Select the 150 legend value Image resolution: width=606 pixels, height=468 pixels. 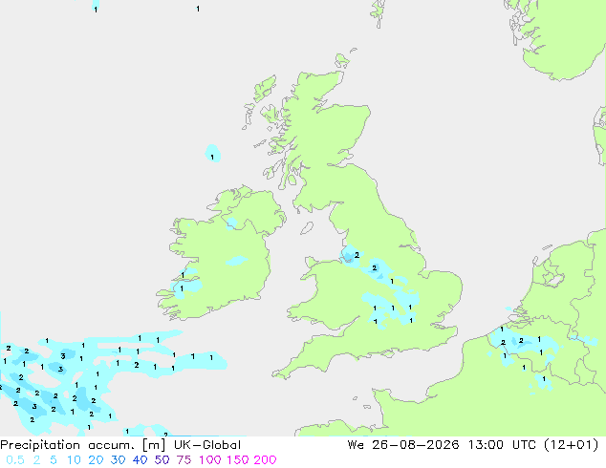pyautogui.click(x=238, y=460)
